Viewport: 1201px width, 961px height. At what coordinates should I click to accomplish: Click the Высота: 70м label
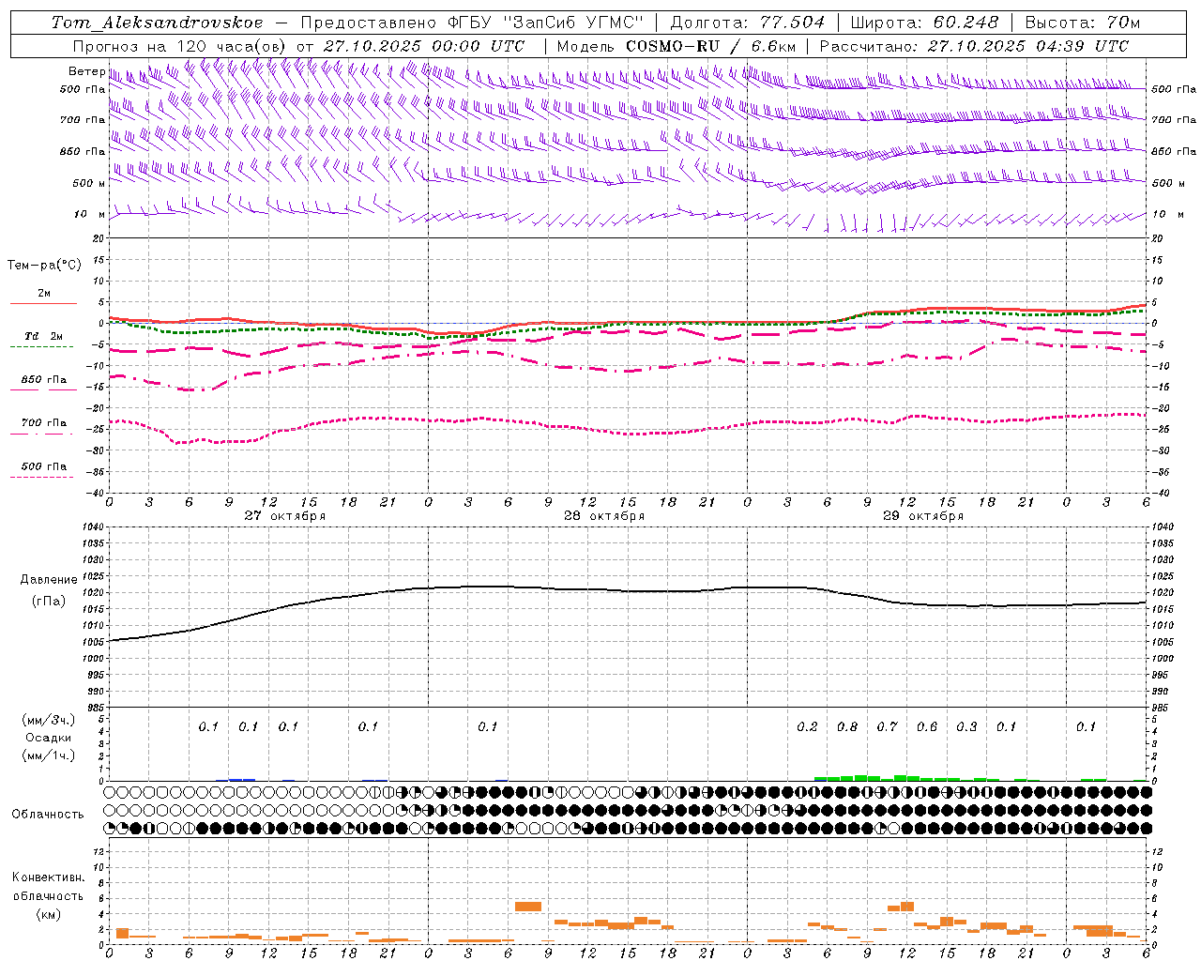1083,23
